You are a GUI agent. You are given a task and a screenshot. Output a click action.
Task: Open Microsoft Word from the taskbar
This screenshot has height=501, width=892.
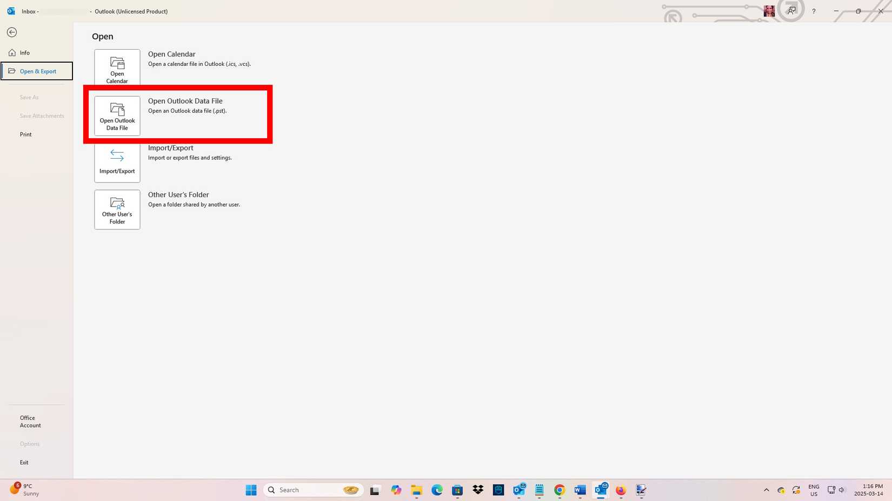tap(580, 490)
